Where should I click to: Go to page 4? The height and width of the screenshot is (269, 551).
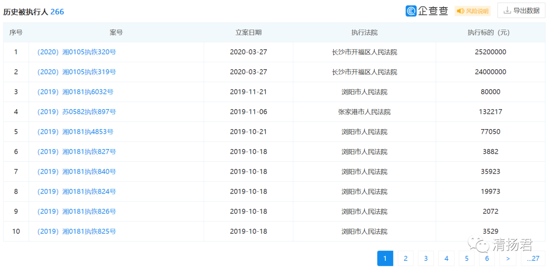[x=446, y=258]
